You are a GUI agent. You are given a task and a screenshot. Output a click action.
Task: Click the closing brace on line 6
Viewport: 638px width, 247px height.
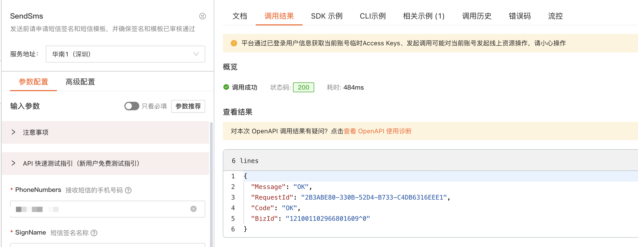(x=245, y=229)
